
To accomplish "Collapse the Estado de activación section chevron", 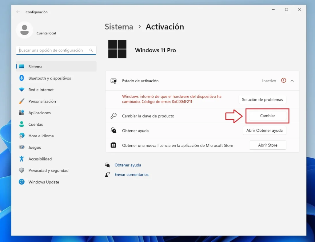I will [x=292, y=81].
